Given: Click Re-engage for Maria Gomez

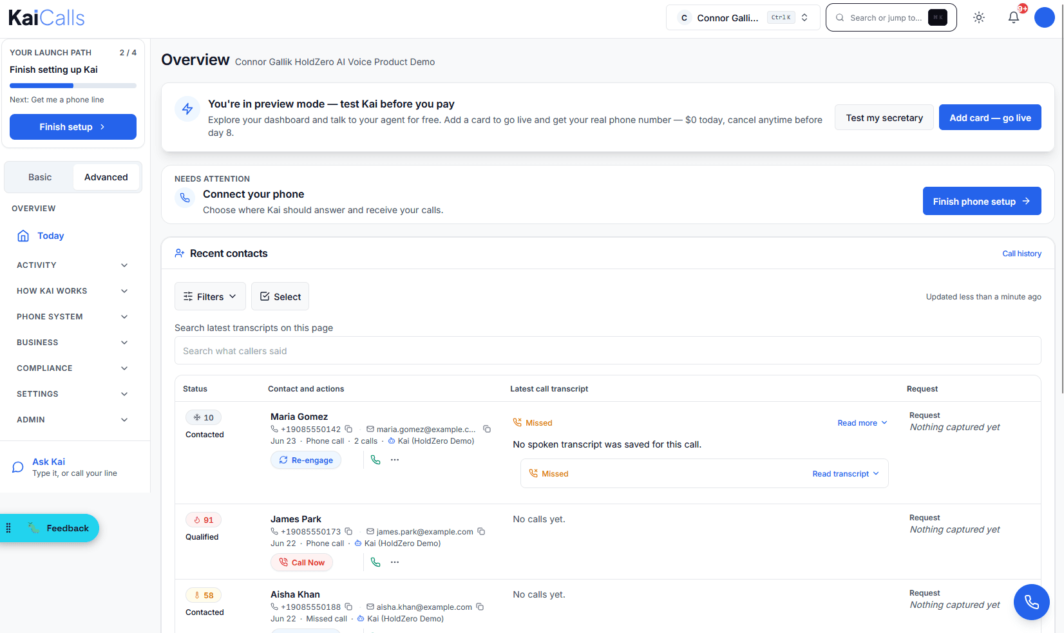Looking at the screenshot, I should [306, 460].
